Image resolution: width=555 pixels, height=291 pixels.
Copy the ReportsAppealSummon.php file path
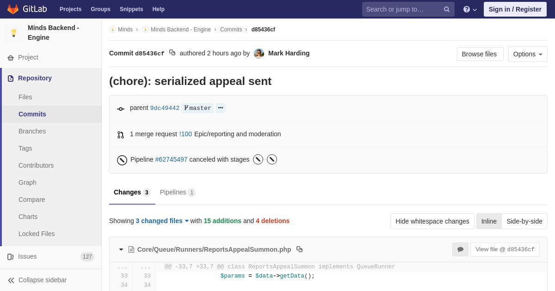click(299, 249)
